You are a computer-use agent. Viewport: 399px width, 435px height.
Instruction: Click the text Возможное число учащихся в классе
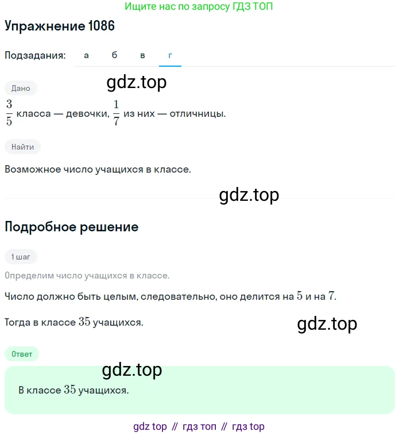coord(98,169)
